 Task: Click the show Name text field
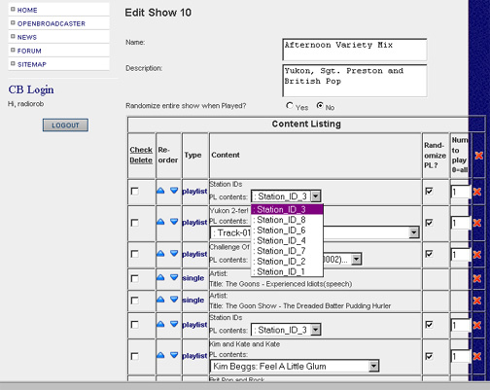point(355,50)
